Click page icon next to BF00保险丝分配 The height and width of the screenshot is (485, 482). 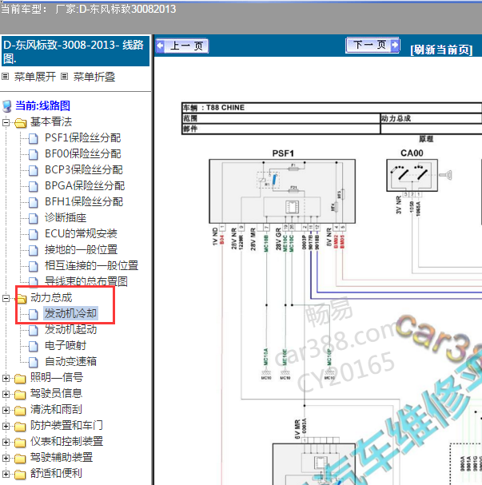pos(34,154)
